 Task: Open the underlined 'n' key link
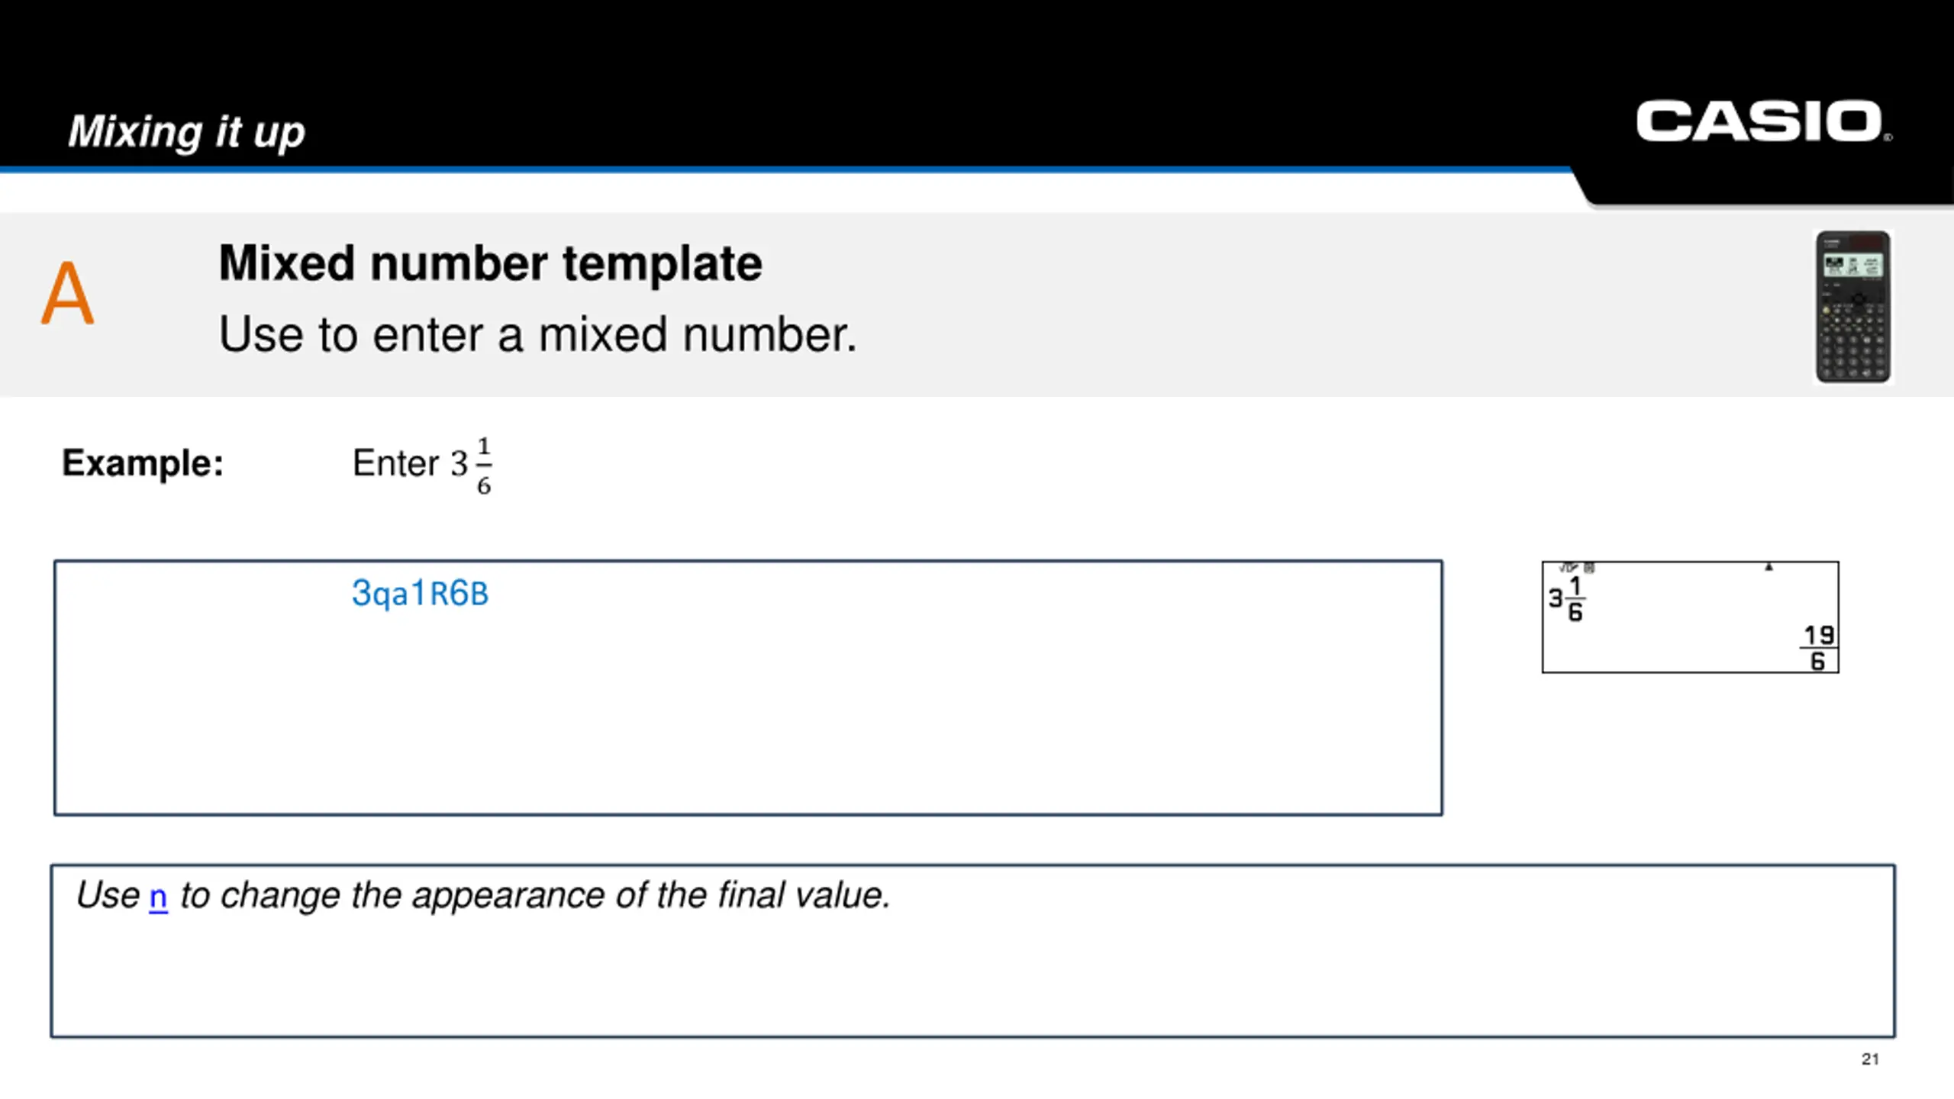158,897
